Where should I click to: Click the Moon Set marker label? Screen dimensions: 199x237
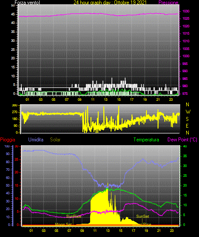click(63, 224)
